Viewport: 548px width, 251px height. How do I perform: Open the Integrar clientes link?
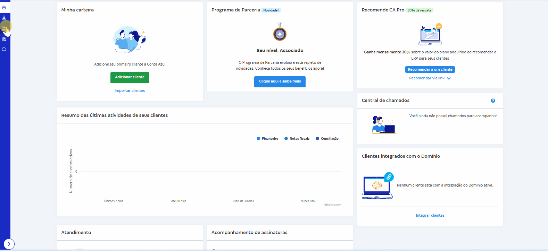[x=430, y=215]
